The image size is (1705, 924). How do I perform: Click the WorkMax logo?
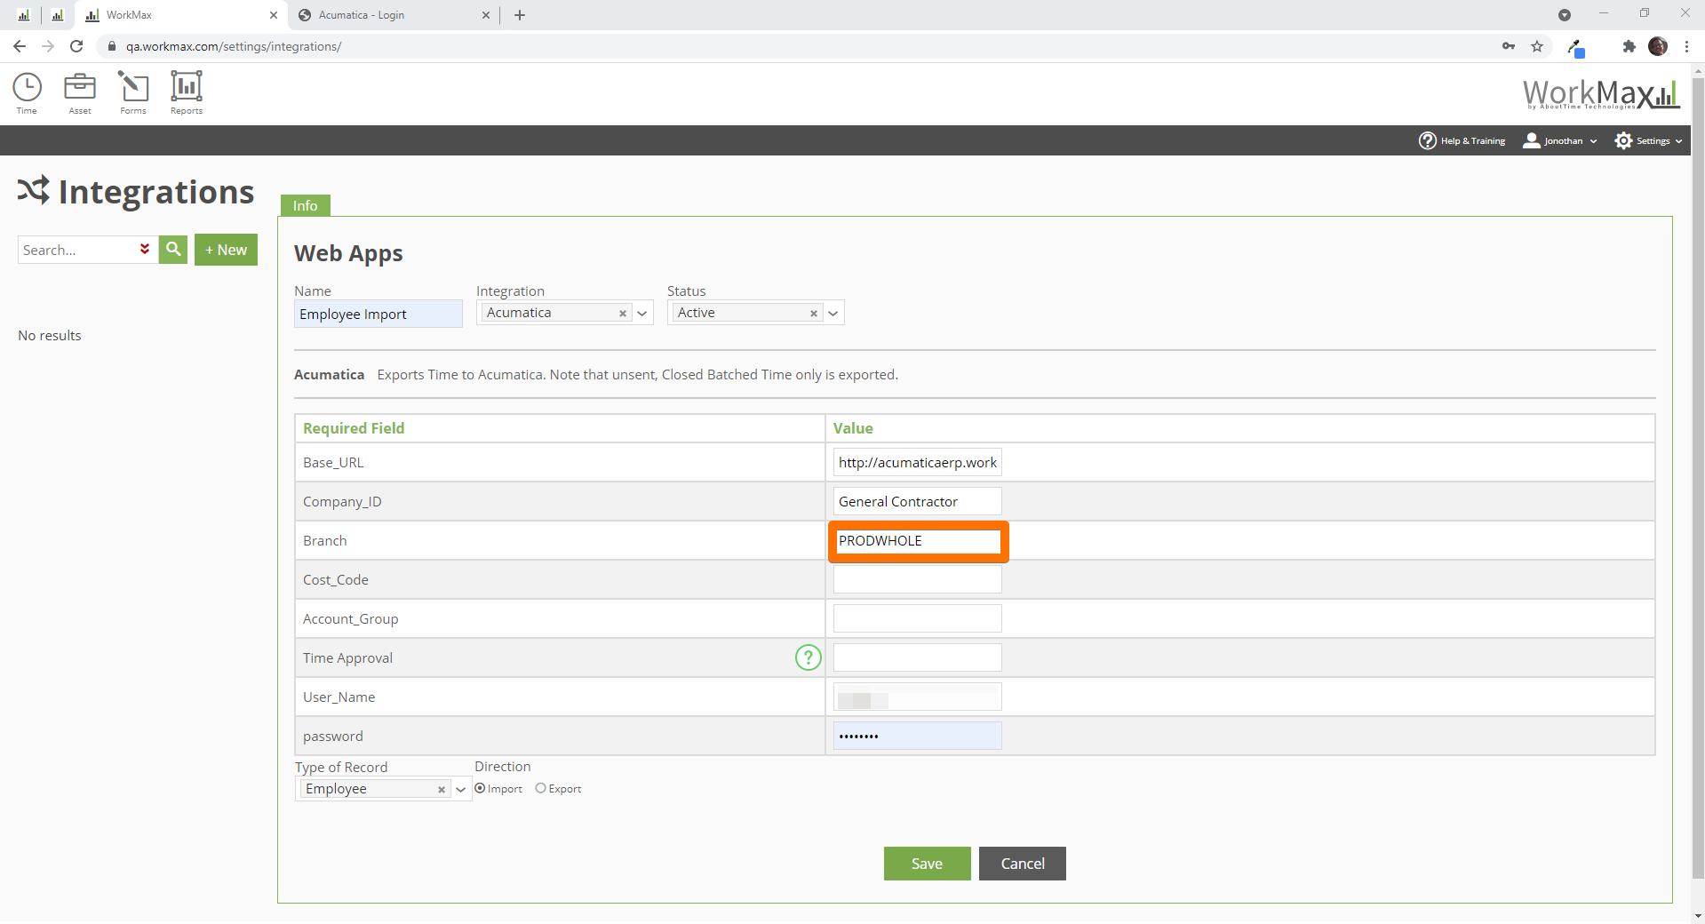[x=1601, y=93]
